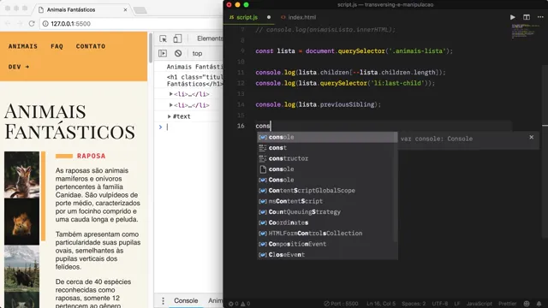Choose the console file suggestion

click(327, 169)
